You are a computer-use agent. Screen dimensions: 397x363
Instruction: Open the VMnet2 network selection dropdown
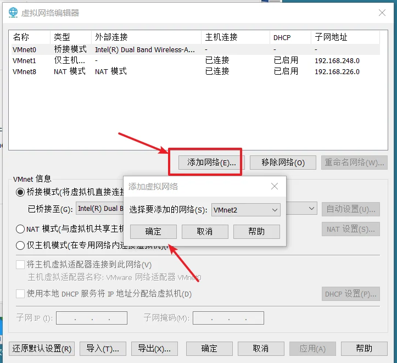pos(246,210)
